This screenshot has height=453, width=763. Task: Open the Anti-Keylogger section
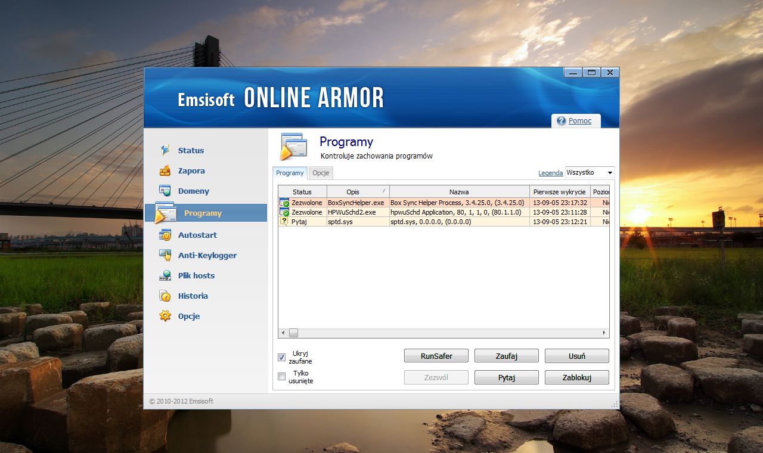pyautogui.click(x=207, y=255)
